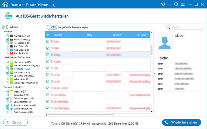
Task: Click the App Audio music icon
Action: pos(12,53)
